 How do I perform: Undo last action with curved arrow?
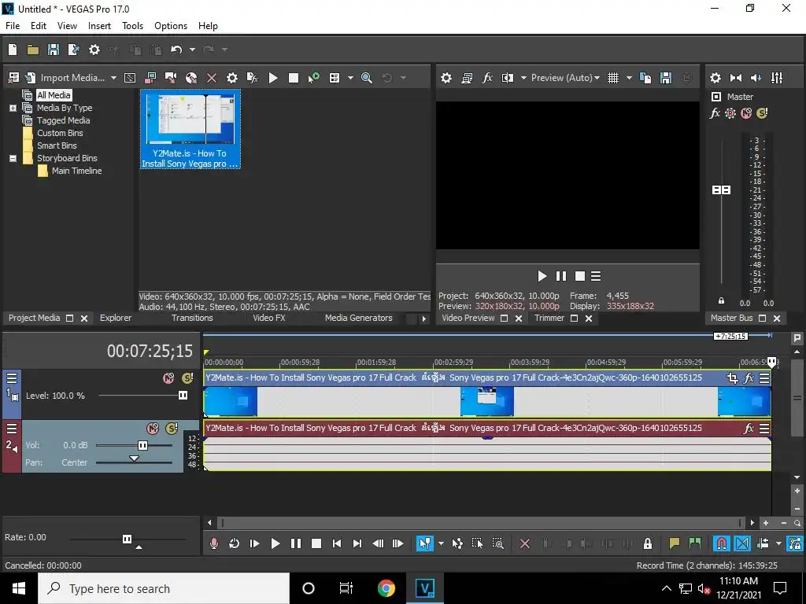pyautogui.click(x=176, y=50)
